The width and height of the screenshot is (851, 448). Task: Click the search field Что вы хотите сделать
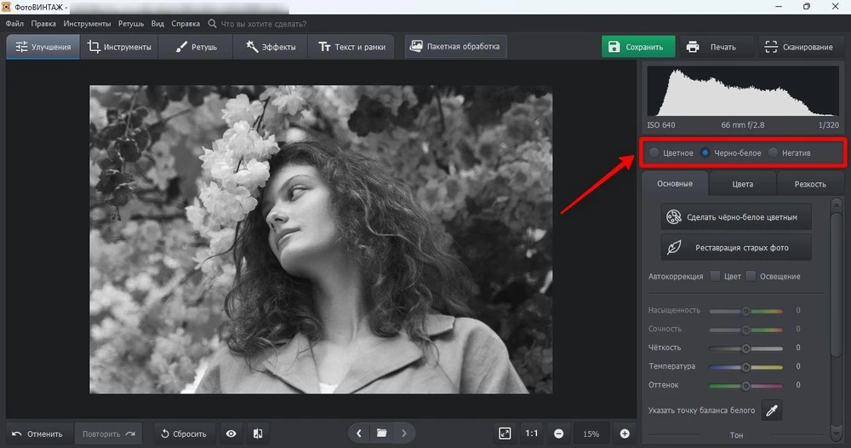point(264,24)
